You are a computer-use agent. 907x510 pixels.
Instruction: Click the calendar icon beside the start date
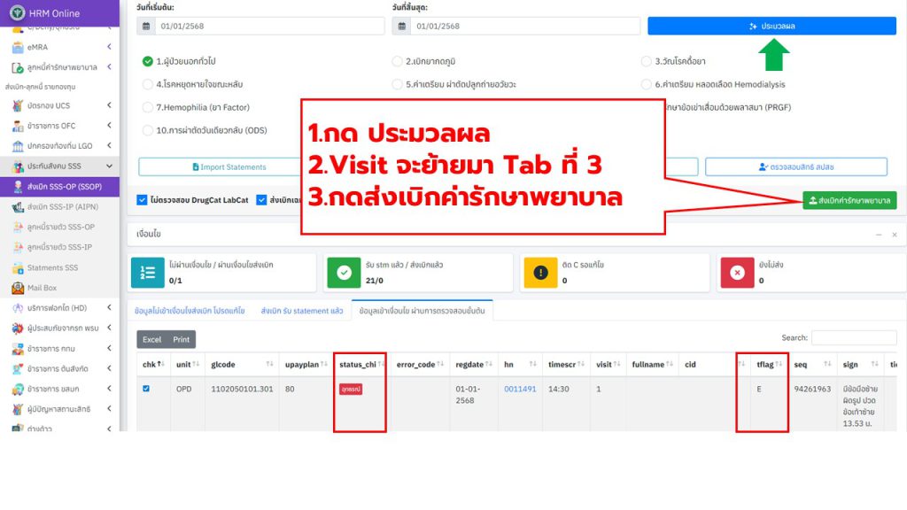pyautogui.click(x=147, y=27)
